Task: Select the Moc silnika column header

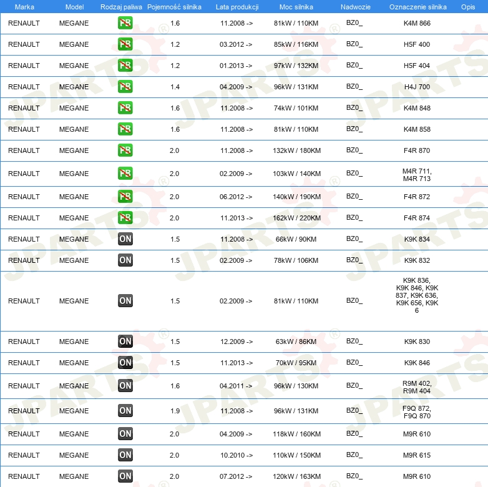Action: [x=296, y=6]
